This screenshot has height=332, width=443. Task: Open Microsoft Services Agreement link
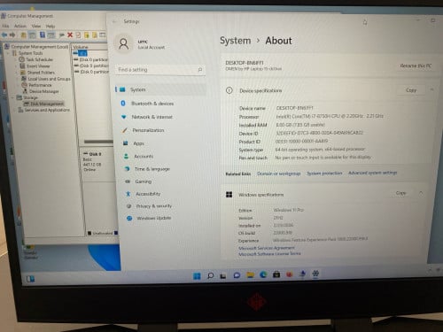[267, 248]
